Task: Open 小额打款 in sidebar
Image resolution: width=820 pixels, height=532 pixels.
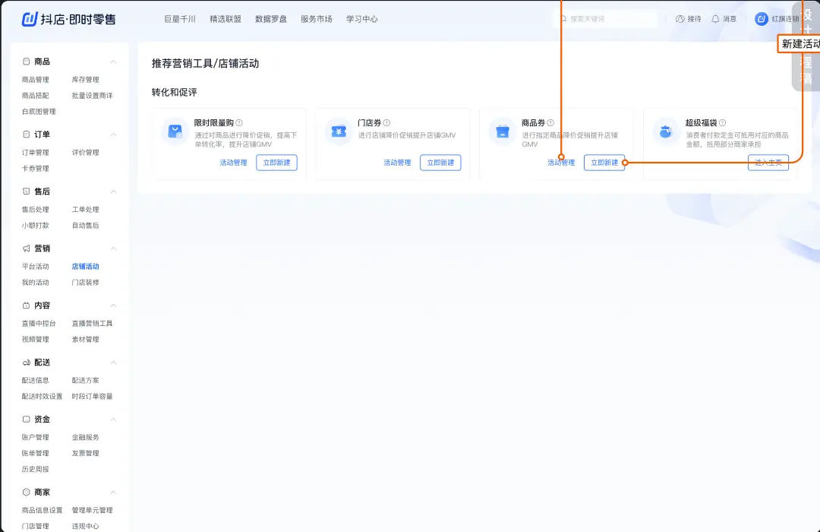Action: click(35, 226)
